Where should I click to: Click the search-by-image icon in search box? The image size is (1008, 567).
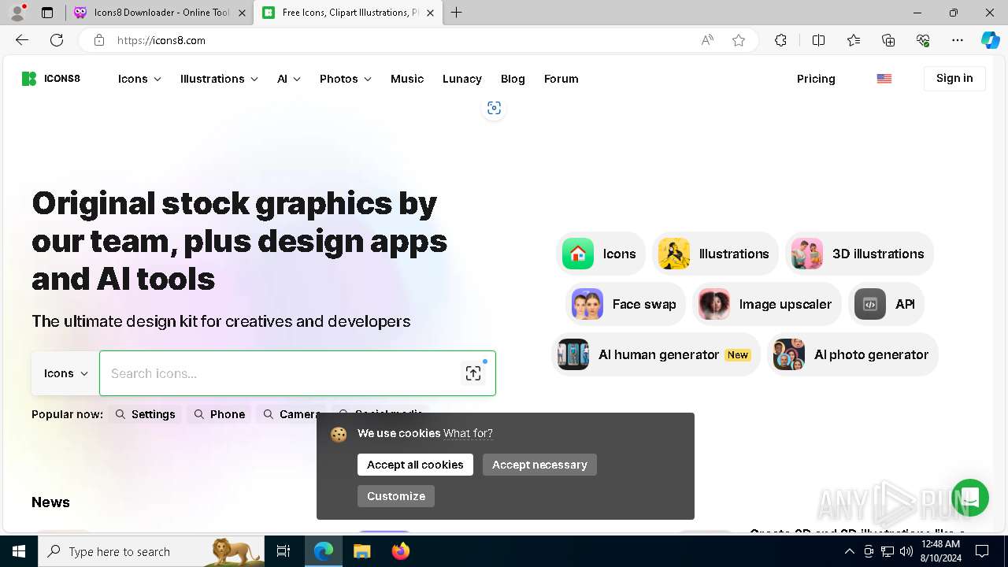[x=472, y=373]
